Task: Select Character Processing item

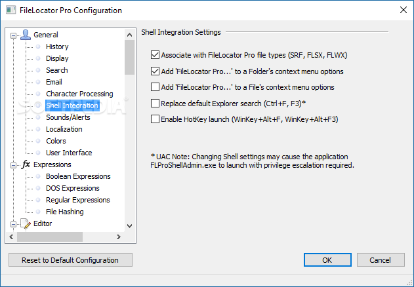Action: point(79,94)
